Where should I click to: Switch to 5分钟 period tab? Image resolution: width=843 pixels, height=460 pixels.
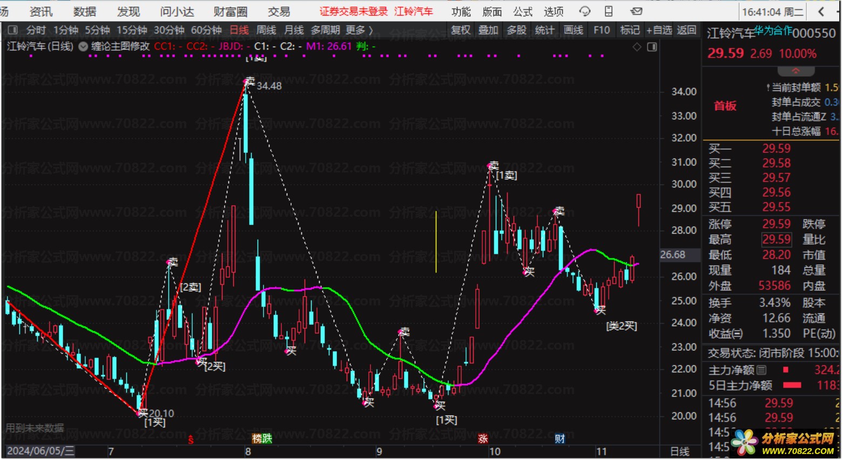[97, 30]
